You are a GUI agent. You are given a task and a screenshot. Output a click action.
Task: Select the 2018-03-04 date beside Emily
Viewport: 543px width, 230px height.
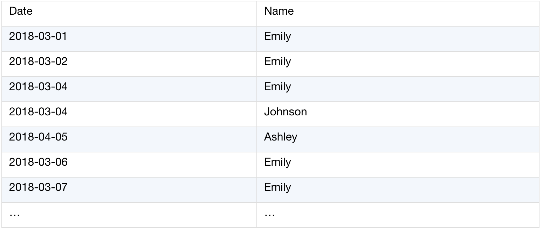(129, 89)
